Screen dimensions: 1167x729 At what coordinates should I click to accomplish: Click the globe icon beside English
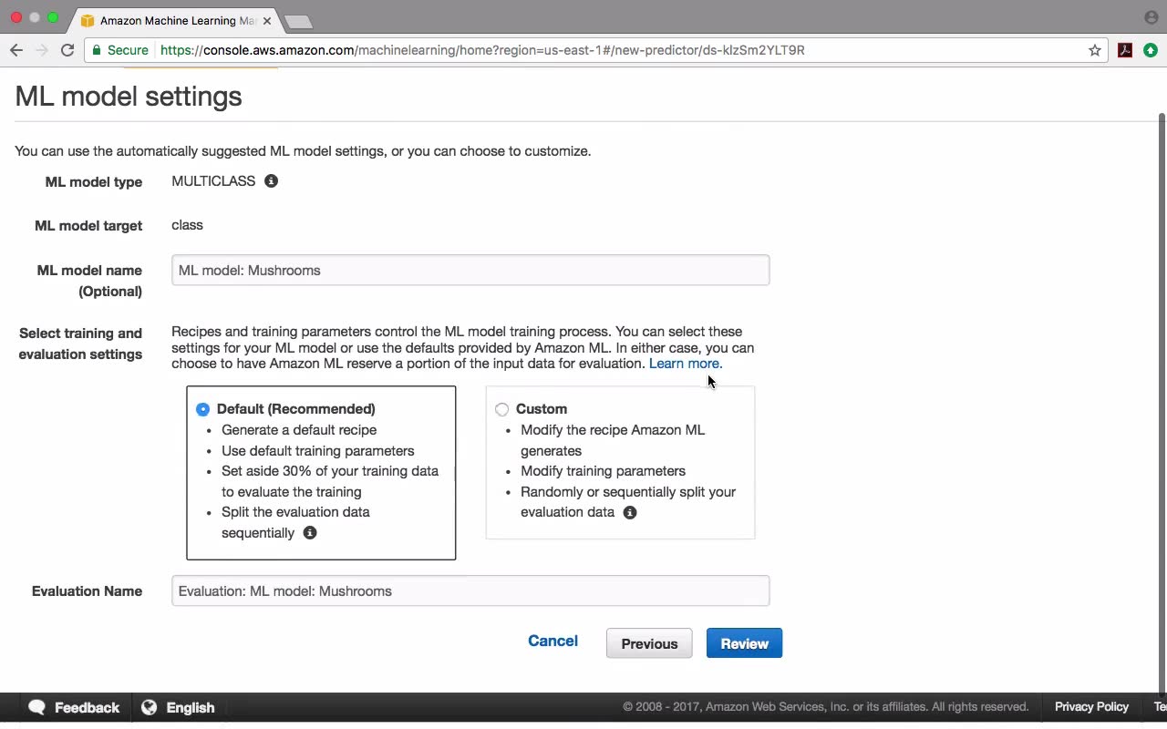150,707
